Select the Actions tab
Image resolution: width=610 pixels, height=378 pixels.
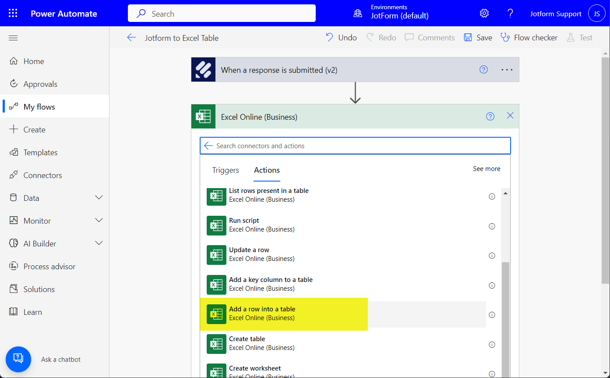coord(267,170)
